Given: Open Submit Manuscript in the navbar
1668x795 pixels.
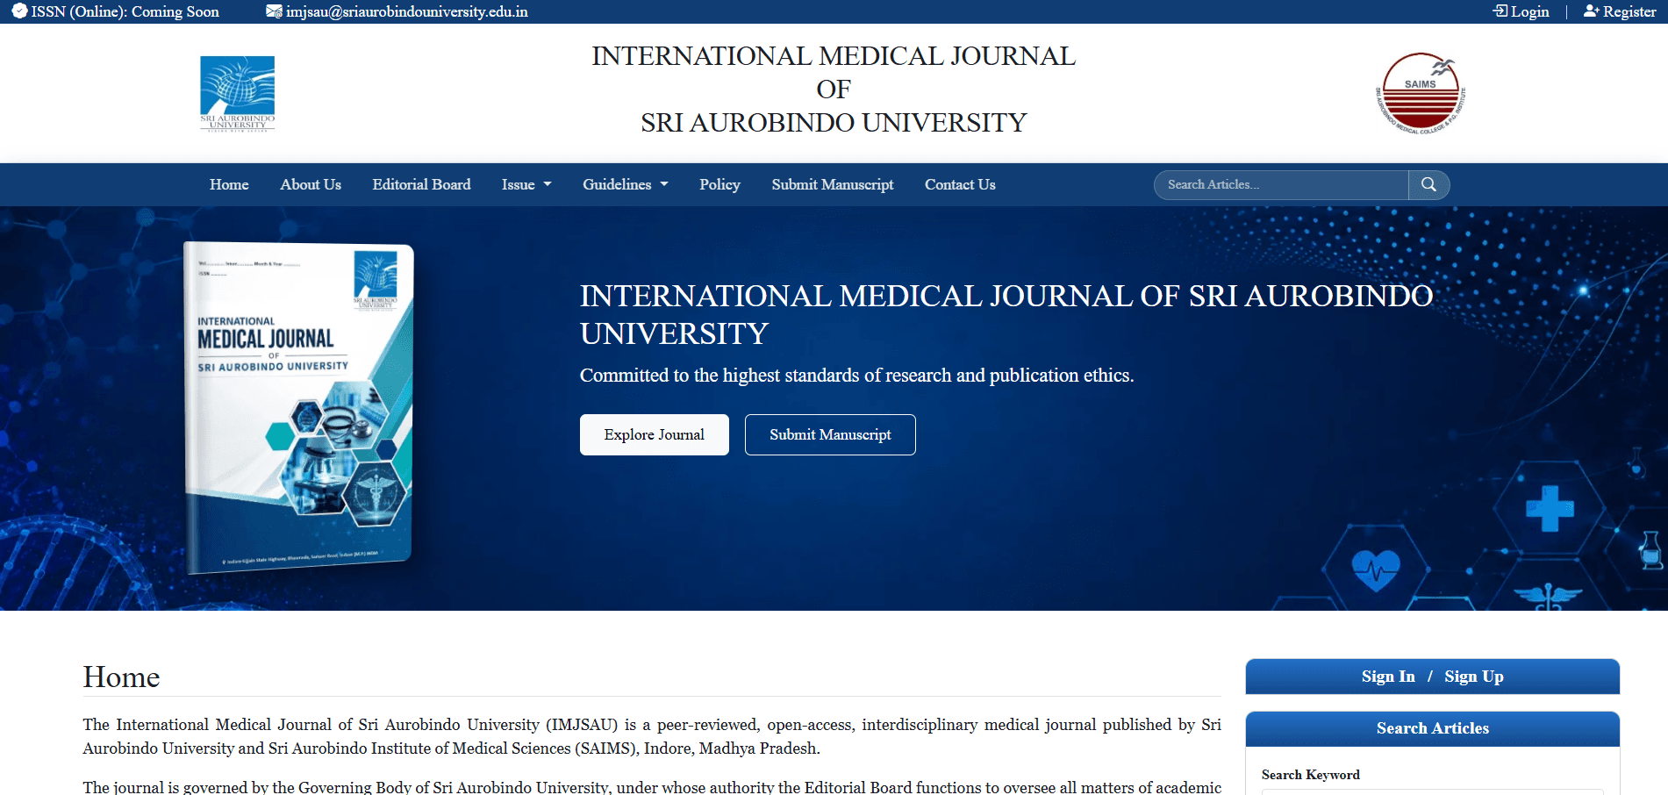Looking at the screenshot, I should 833,184.
